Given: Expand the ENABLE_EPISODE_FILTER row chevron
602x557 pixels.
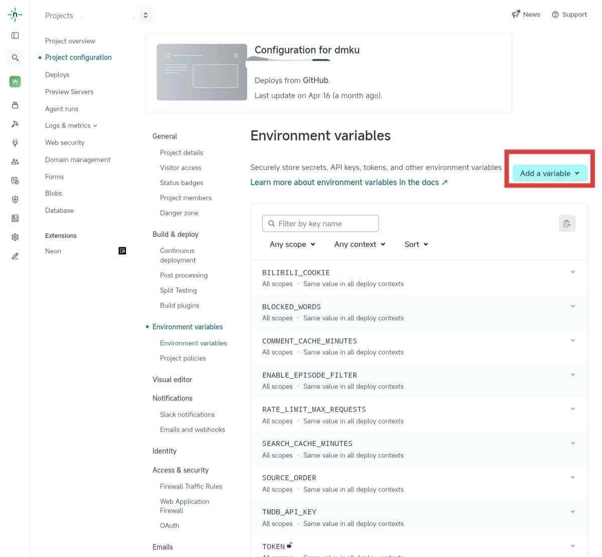Looking at the screenshot, I should tap(572, 375).
